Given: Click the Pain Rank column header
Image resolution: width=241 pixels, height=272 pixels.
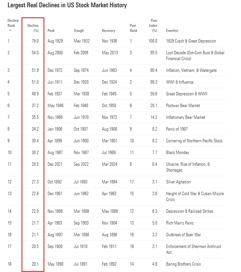Looking at the screenshot, I should tap(133, 28).
